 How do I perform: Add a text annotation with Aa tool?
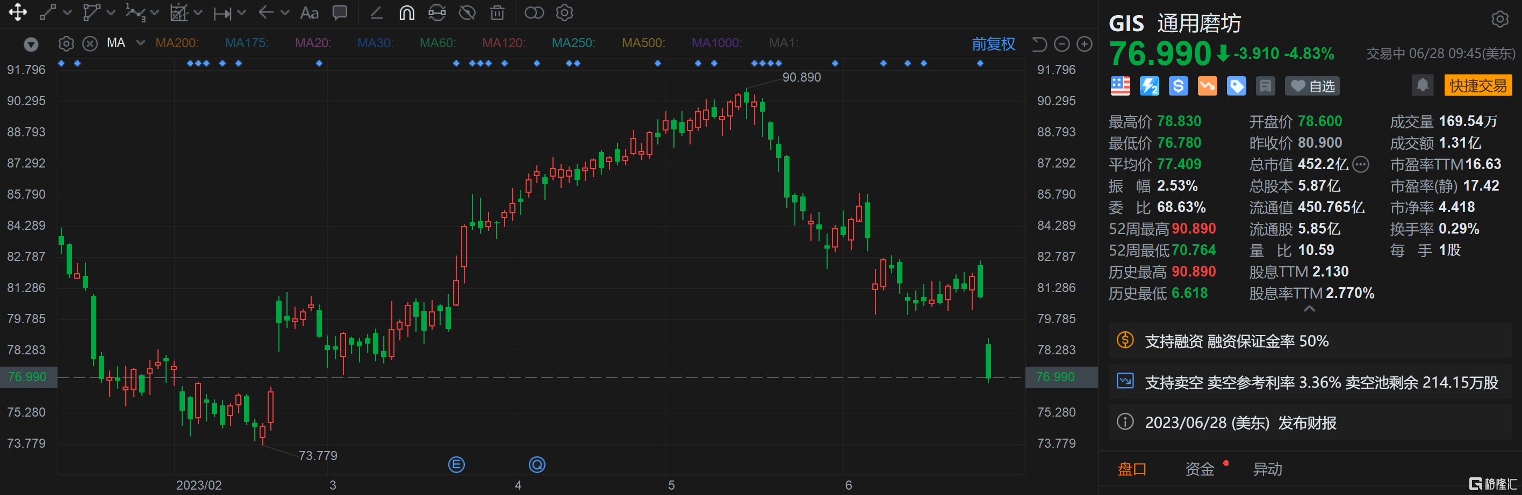pyautogui.click(x=309, y=12)
